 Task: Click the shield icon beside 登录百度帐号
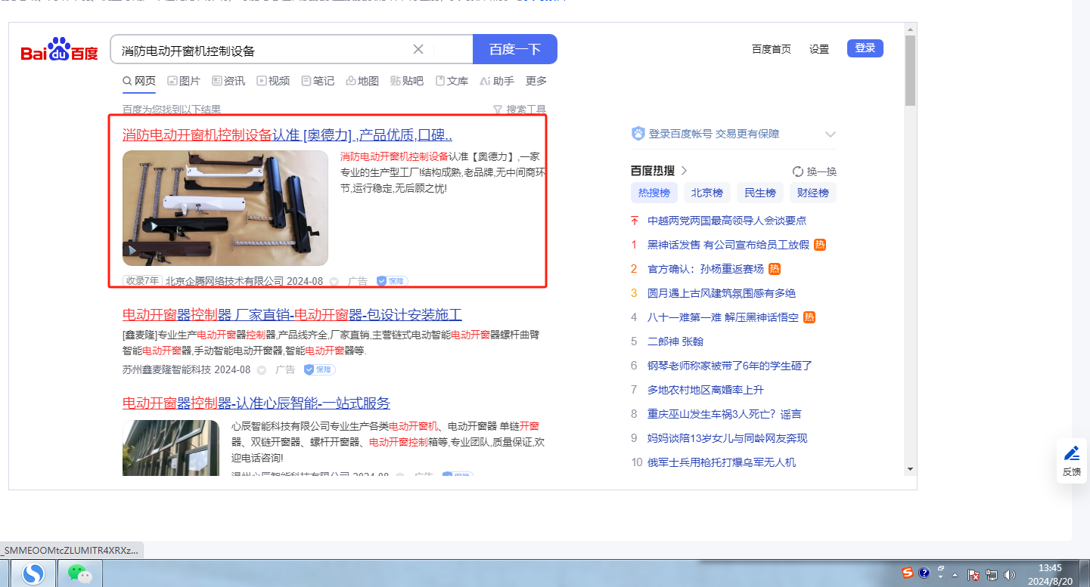click(x=638, y=134)
